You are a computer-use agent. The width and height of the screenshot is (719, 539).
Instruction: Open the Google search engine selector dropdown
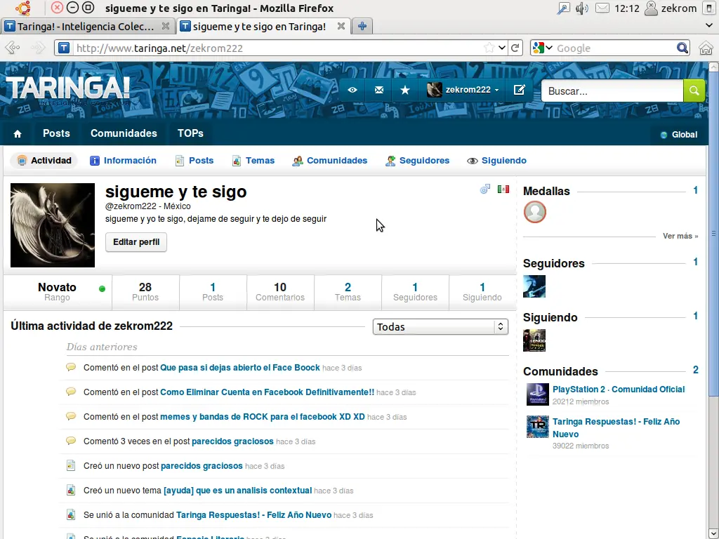click(543, 48)
